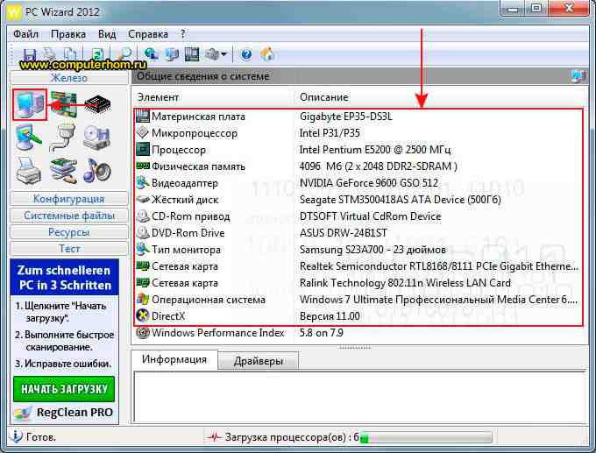
Task: Collapse the Железо sidebar section
Action: click(x=68, y=77)
